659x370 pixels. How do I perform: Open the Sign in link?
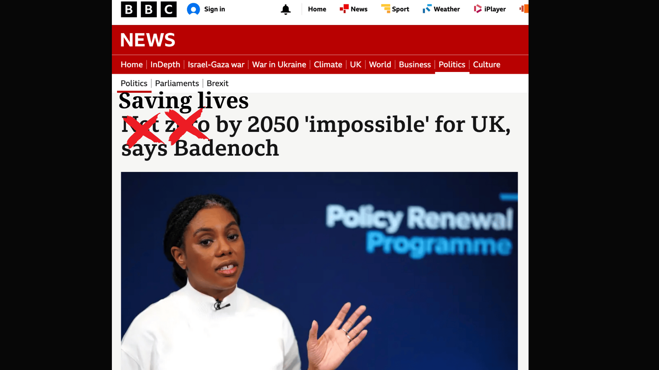(215, 9)
